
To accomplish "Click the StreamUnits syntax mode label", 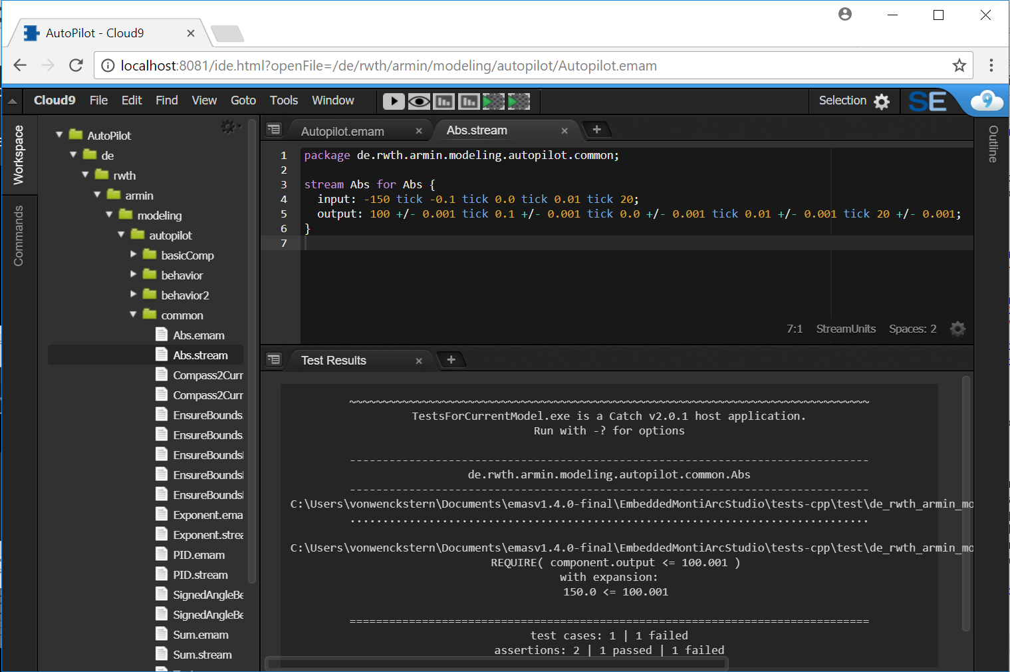I will 846,329.
